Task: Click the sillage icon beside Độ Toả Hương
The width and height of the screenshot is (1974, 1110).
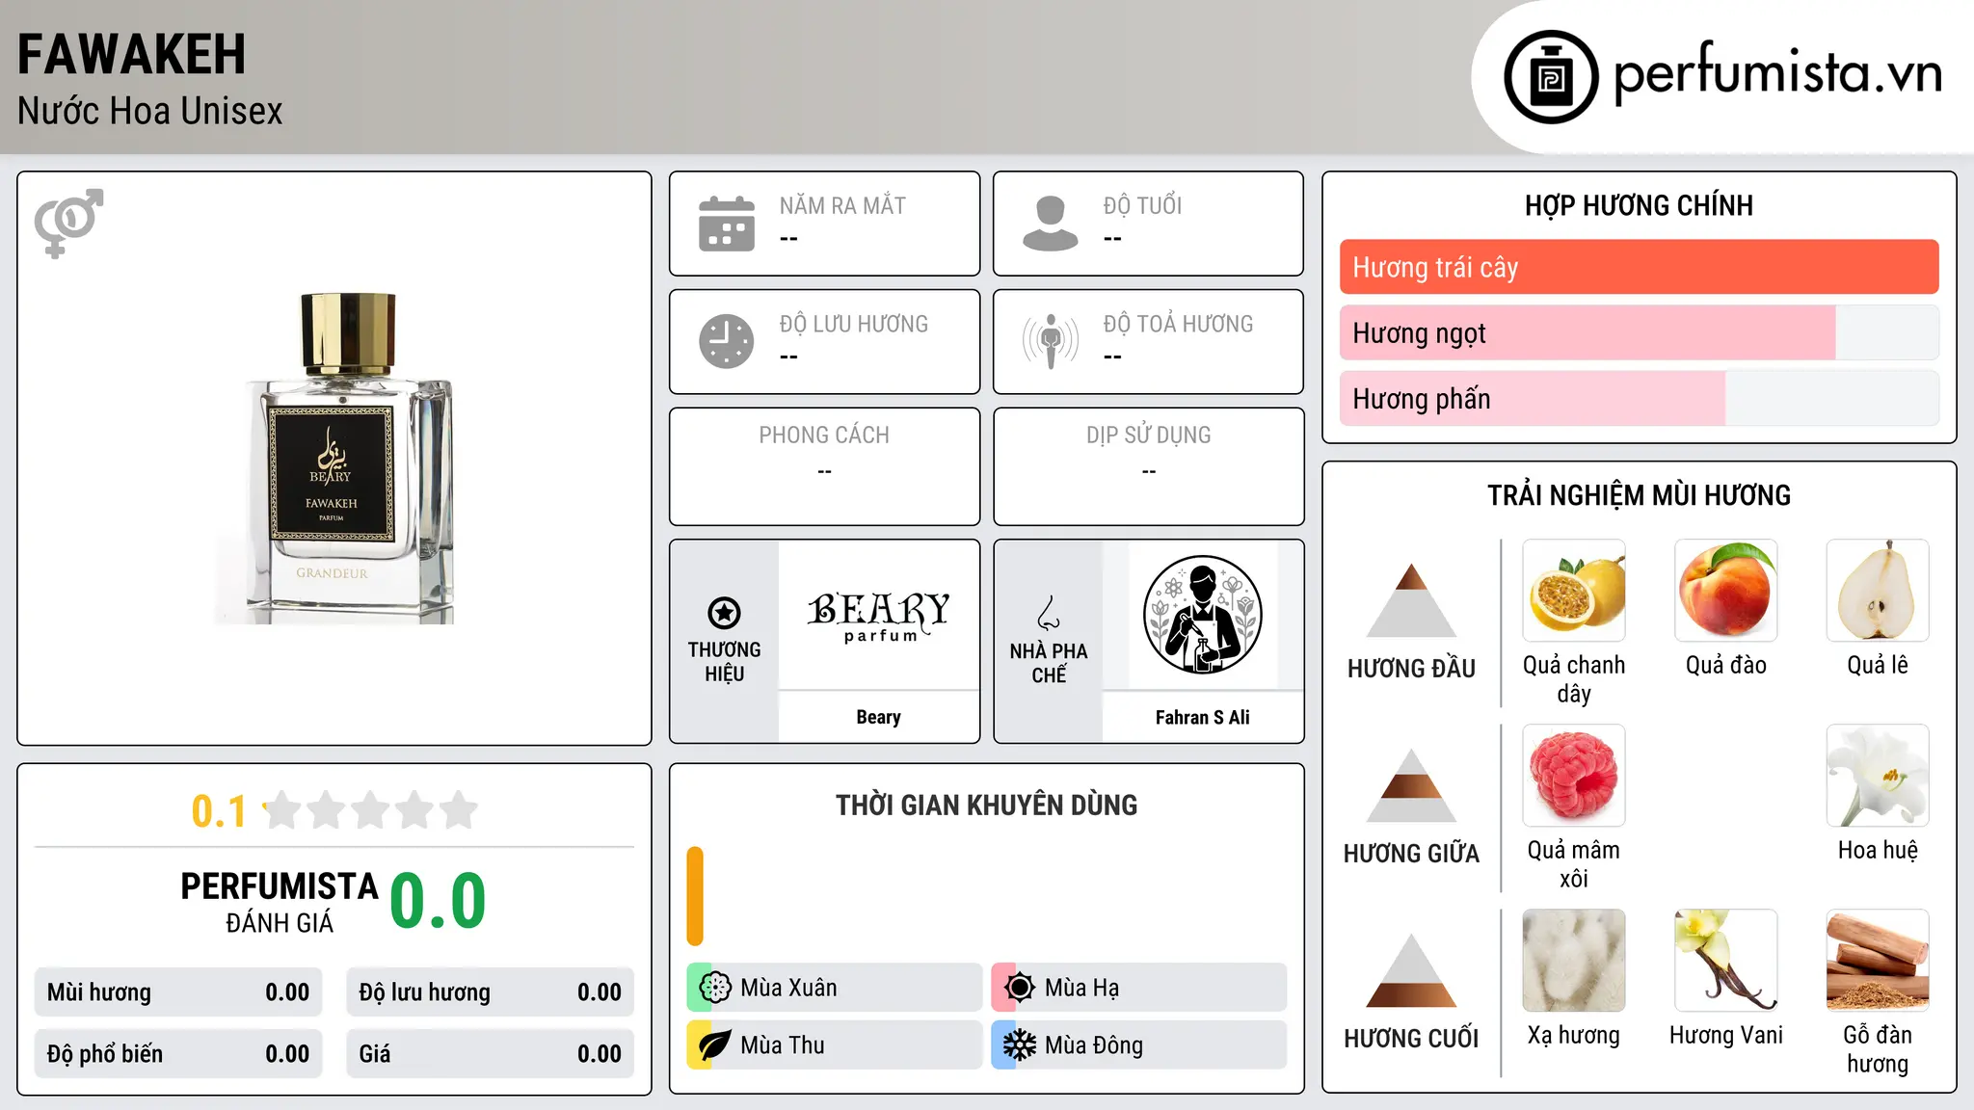Action: 1051,341
